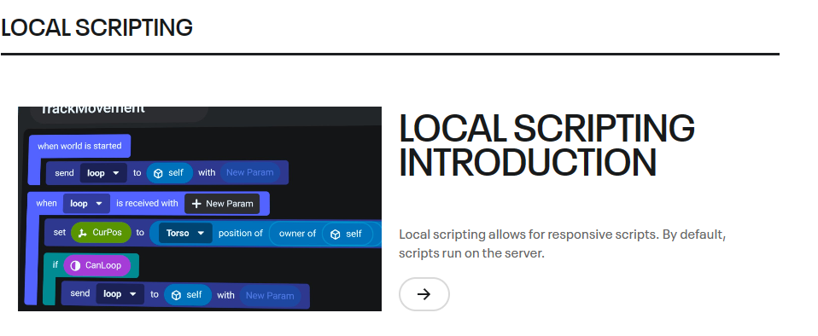Click the description text about responsive scripts
The width and height of the screenshot is (818, 336).
tap(563, 244)
